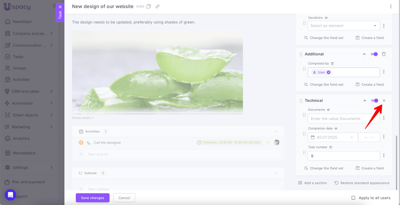The width and height of the screenshot is (400, 205).
Task: Toggle the Additional section switch off
Action: pyautogui.click(x=374, y=54)
